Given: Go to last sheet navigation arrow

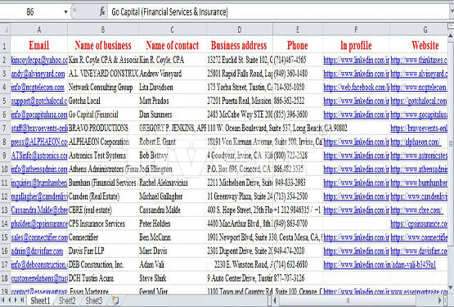Looking at the screenshot, I should pos(22,300).
